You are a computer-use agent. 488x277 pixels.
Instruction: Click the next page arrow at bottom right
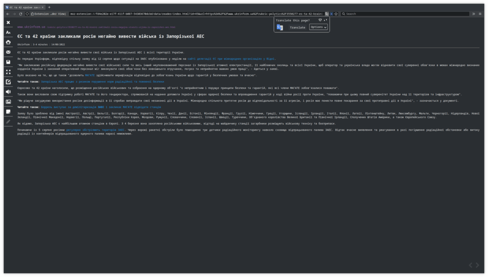478,265
